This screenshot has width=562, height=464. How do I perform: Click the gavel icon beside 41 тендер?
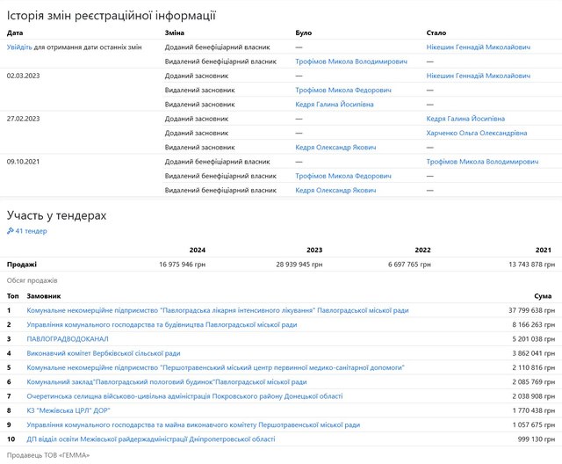11,231
